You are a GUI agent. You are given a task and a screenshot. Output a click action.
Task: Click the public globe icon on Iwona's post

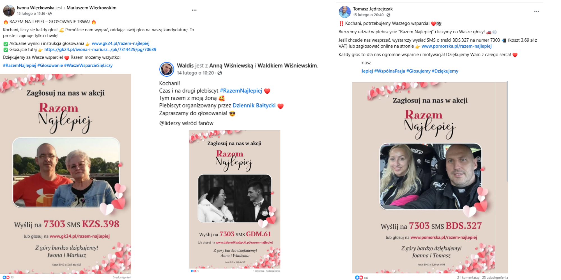50,14
